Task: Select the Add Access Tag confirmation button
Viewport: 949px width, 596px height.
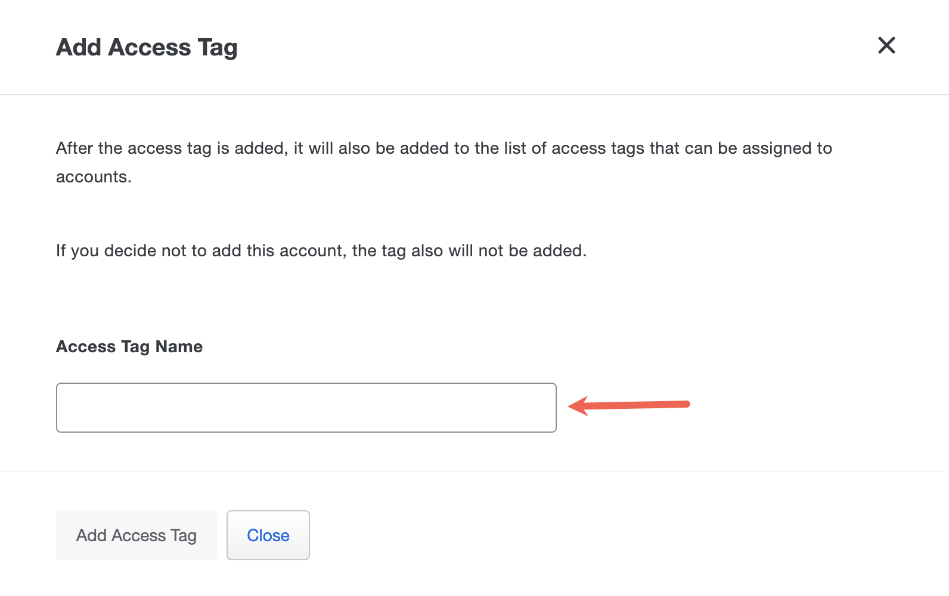Action: [x=136, y=535]
